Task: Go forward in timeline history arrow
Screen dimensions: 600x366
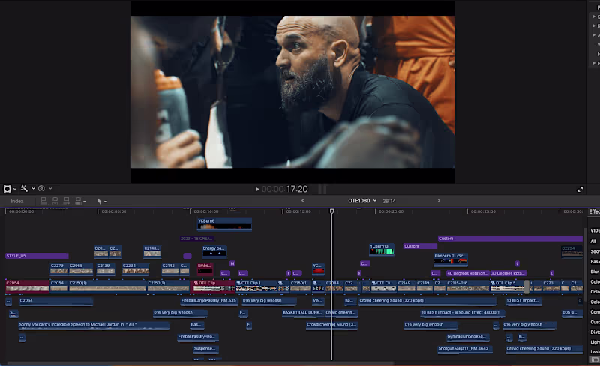Action: click(x=439, y=200)
